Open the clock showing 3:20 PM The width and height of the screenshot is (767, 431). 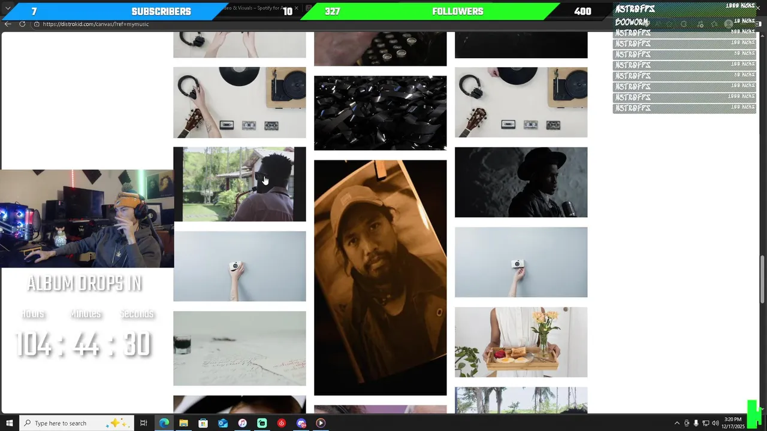pyautogui.click(x=733, y=423)
